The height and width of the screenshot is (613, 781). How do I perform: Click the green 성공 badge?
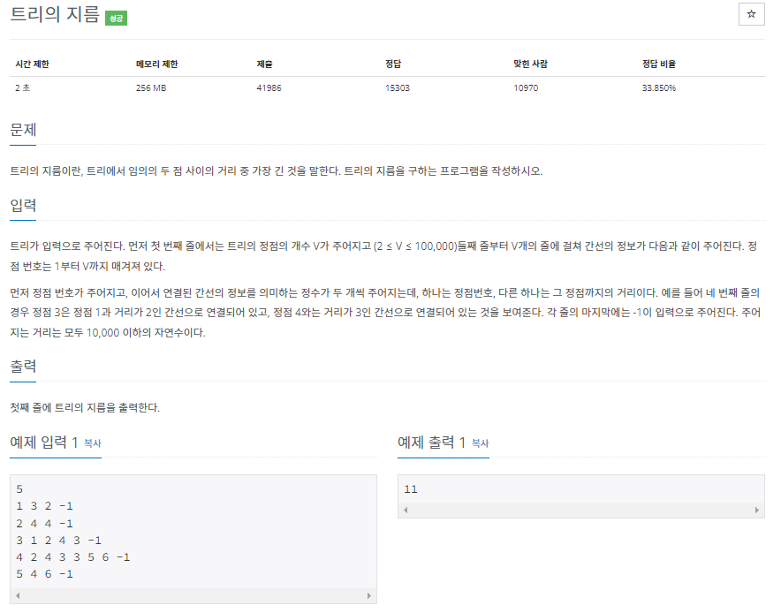(116, 19)
